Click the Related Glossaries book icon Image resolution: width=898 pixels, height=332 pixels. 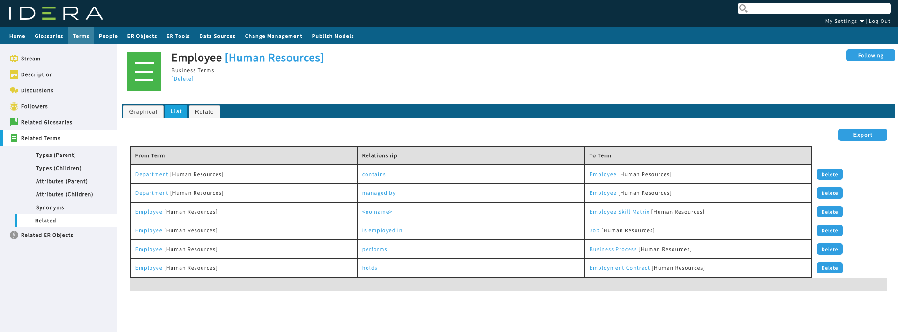coord(14,122)
